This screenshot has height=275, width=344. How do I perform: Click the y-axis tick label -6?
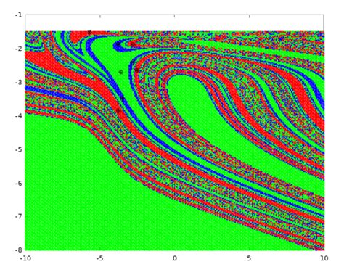click(18, 183)
